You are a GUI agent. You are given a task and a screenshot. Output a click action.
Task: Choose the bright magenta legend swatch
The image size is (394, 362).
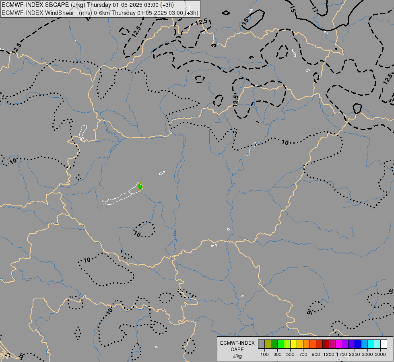pyautogui.click(x=339, y=344)
